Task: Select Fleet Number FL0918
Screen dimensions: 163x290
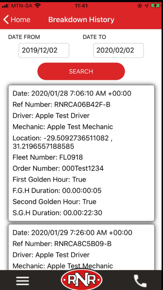Action: click(48, 157)
